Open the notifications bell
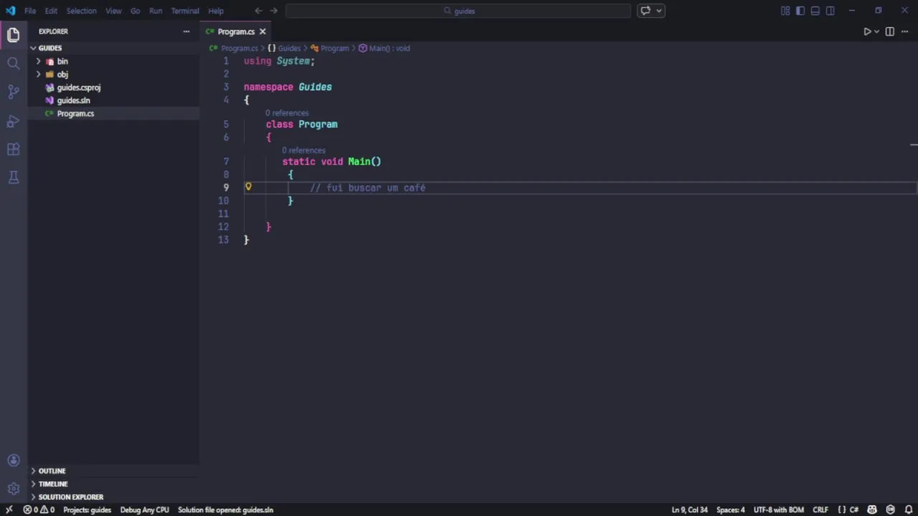 908,510
